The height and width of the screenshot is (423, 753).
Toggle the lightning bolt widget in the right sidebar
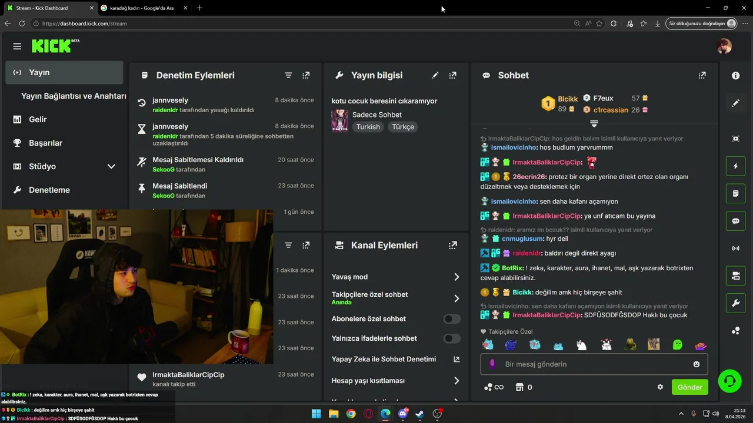click(735, 166)
